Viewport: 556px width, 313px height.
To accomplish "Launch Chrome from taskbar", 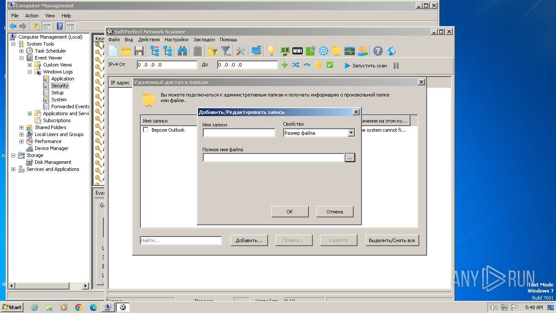I will pos(79,307).
